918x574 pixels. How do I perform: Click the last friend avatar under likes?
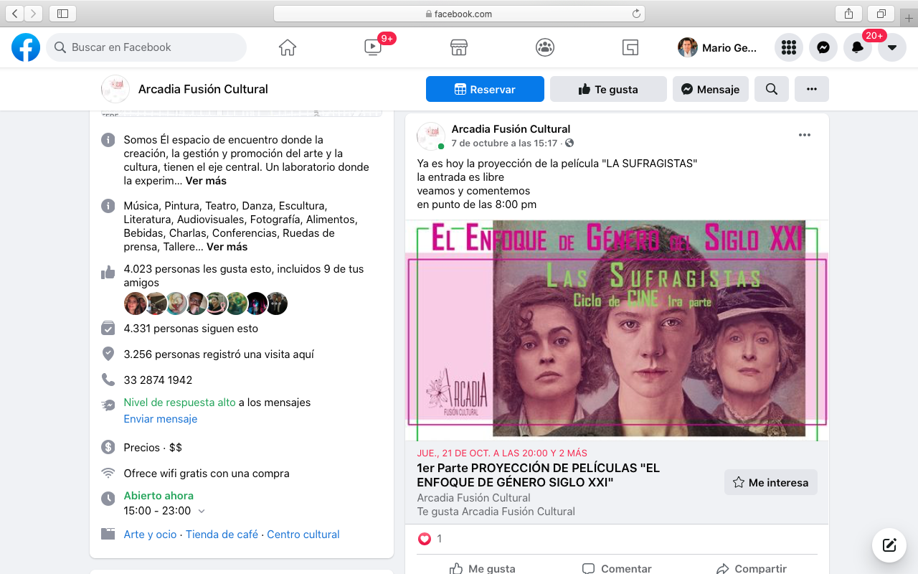pos(277,304)
